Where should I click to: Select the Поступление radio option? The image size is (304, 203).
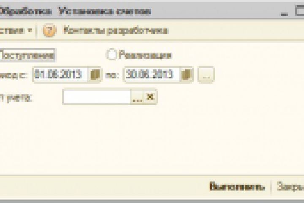pyautogui.click(x=27, y=55)
